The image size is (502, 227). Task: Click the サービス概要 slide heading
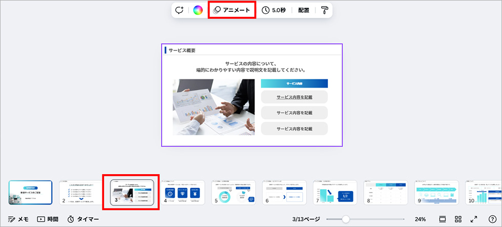tap(182, 50)
